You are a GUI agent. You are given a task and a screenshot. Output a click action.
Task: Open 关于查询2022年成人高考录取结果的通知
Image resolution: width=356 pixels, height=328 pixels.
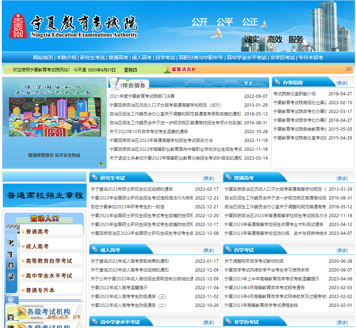pyautogui.click(x=130, y=261)
